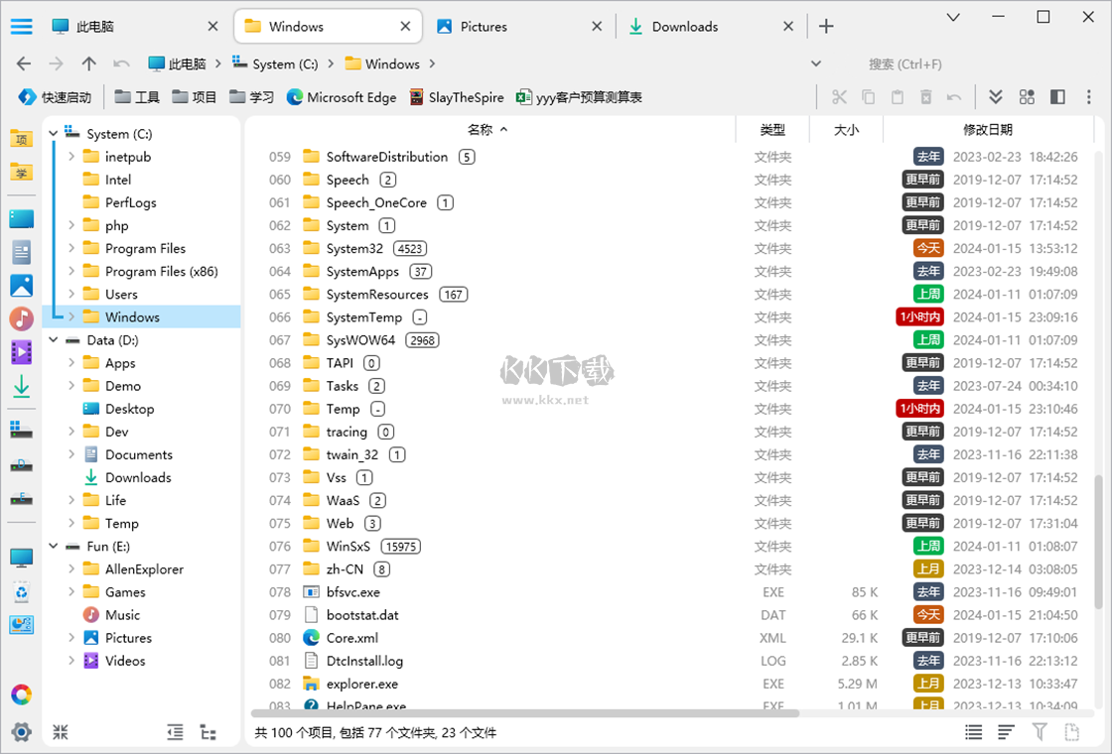Expand the Program Files tree node
This screenshot has width=1112, height=754.
pyautogui.click(x=71, y=249)
